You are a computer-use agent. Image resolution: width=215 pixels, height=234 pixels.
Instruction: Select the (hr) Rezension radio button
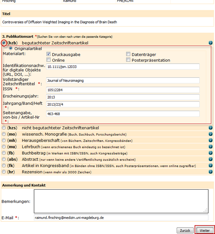(4, 172)
